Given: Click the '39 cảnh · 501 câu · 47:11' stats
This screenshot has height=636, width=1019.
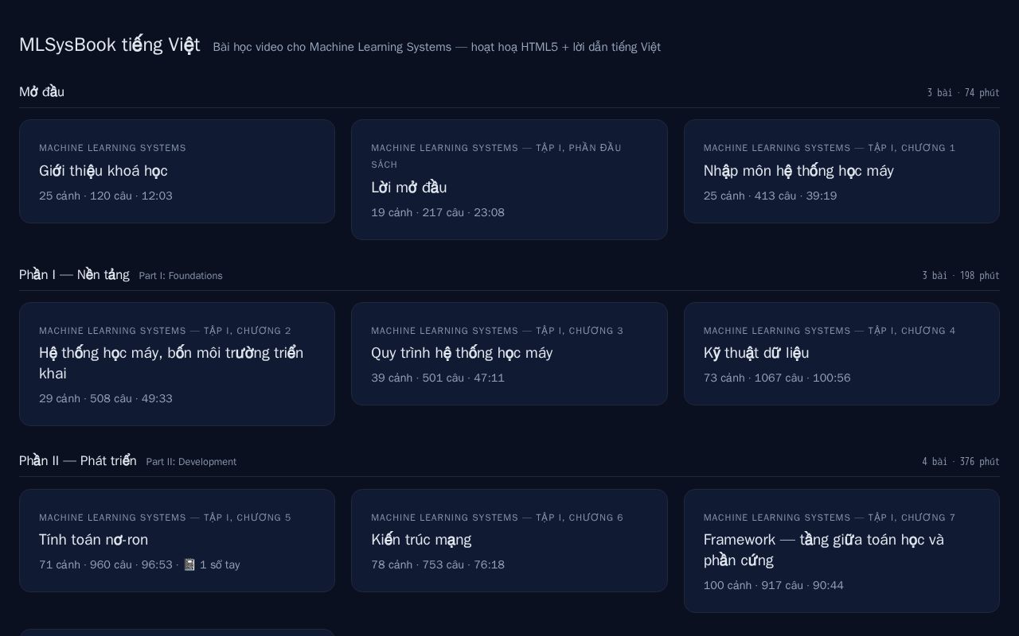Looking at the screenshot, I should tap(438, 378).
